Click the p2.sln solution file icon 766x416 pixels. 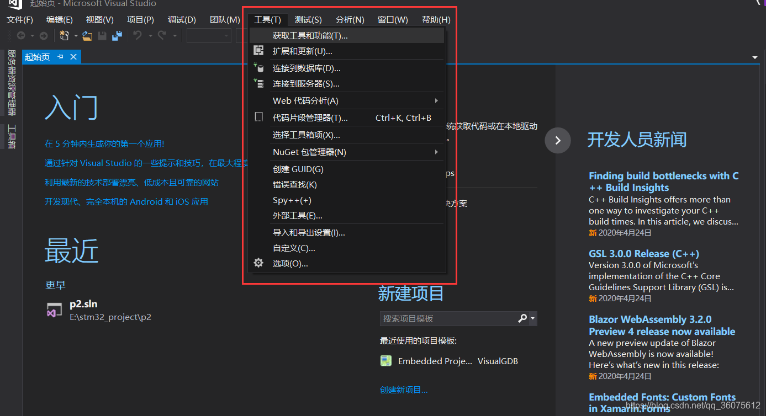click(54, 310)
